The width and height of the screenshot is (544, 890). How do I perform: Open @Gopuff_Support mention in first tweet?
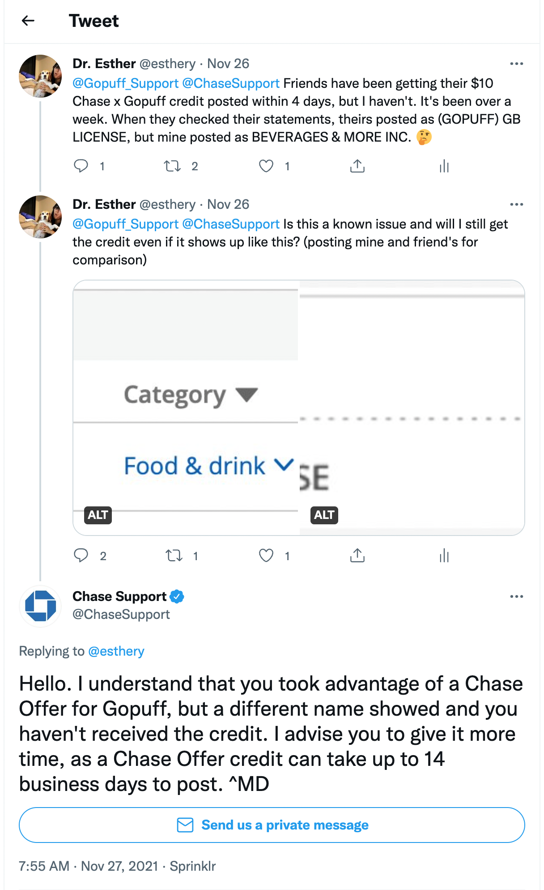(126, 83)
